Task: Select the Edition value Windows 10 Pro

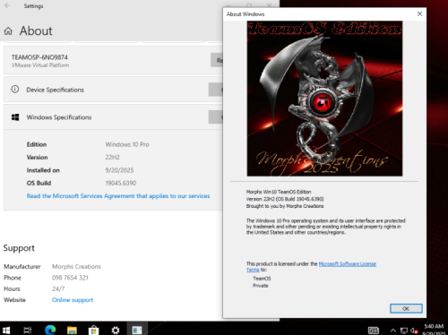Action: pyautogui.click(x=127, y=144)
